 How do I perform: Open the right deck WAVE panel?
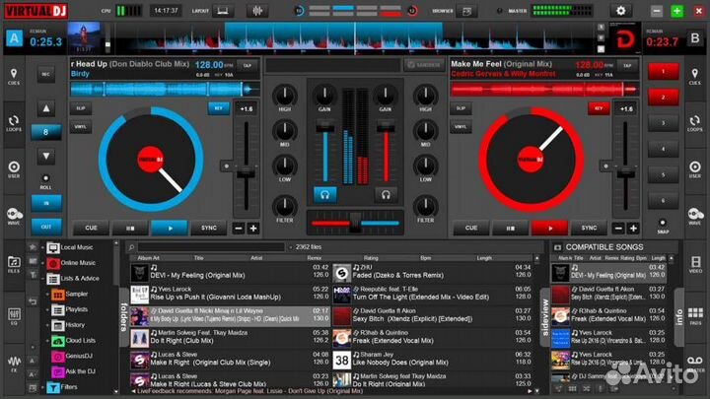point(694,216)
